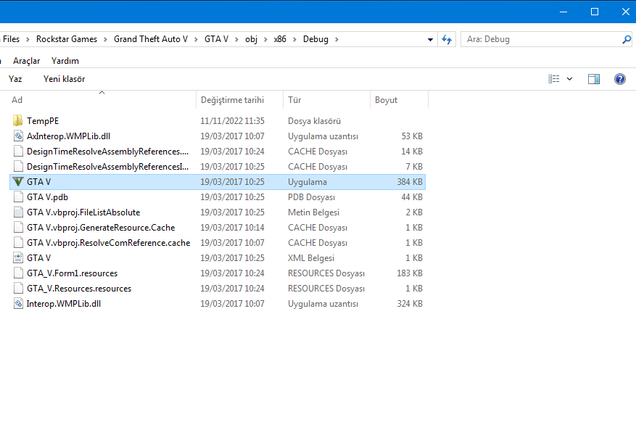Click the GTA V XML document icon

(x=18, y=258)
